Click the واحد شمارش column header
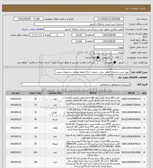The image size is (153, 168). tap(55, 93)
